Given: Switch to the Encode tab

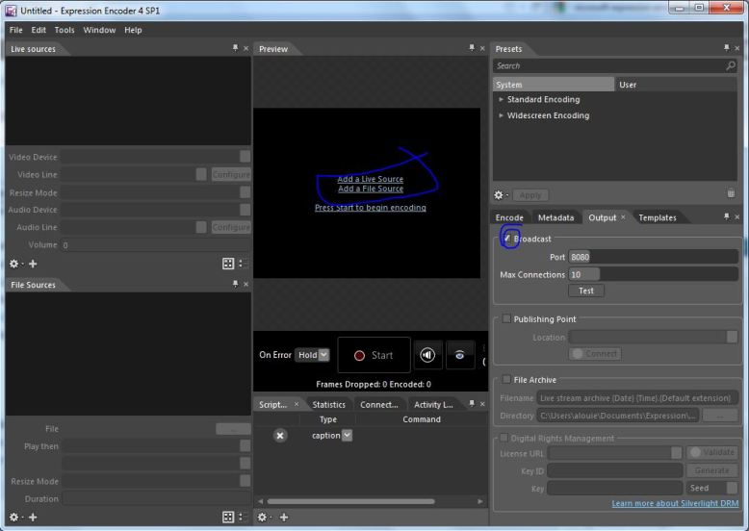Looking at the screenshot, I should pos(509,217).
